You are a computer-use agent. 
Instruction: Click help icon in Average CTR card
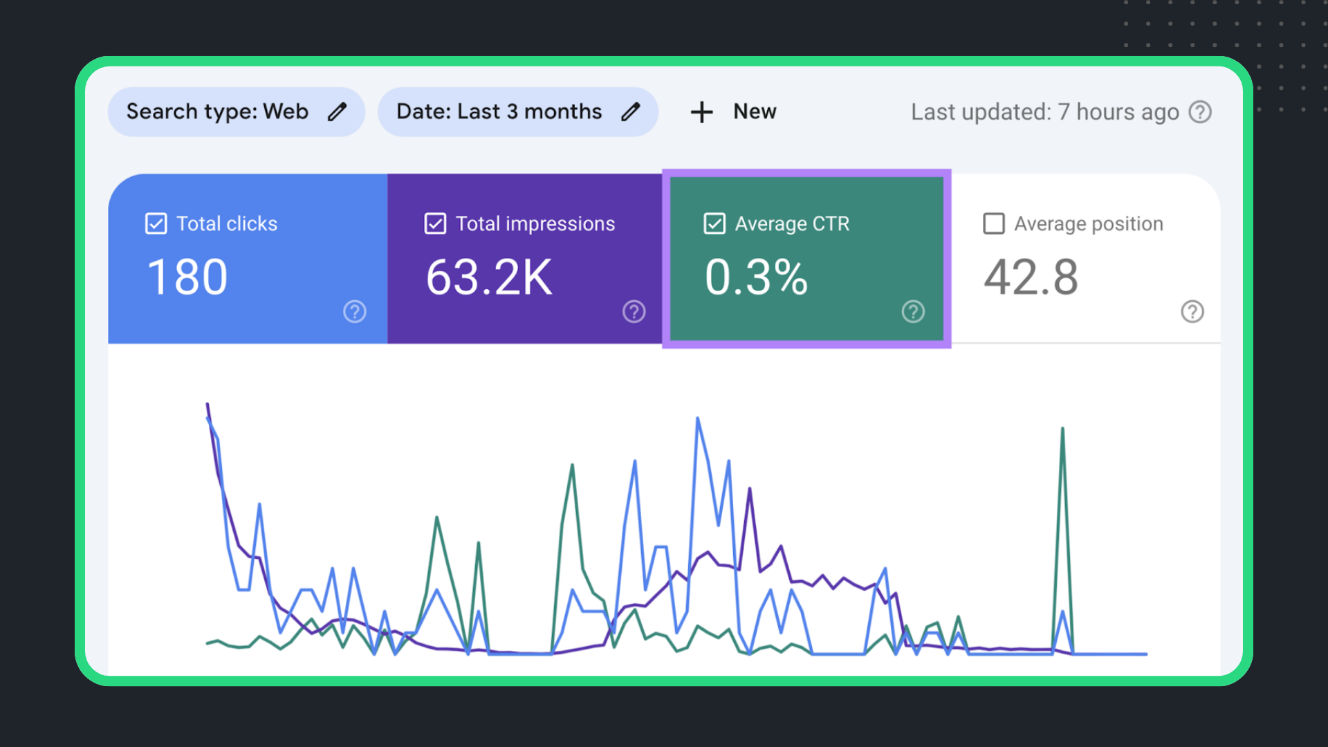point(913,312)
